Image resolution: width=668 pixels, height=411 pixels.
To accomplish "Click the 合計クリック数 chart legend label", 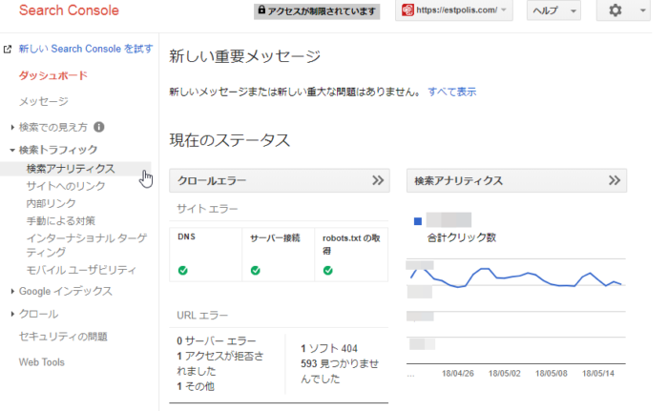I will [x=462, y=237].
